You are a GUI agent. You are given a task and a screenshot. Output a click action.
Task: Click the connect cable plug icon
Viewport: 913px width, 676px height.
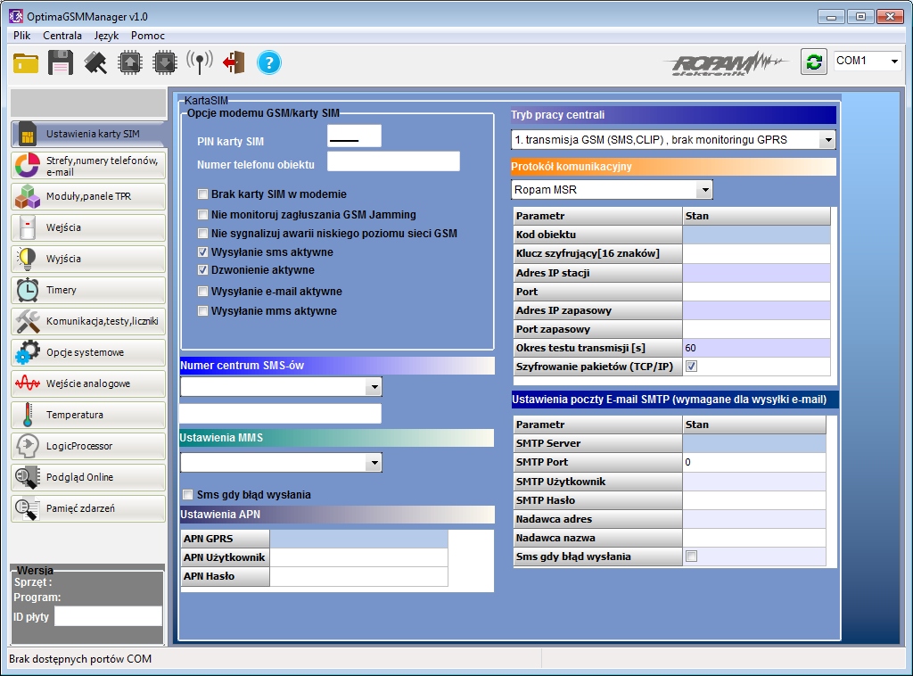point(95,62)
